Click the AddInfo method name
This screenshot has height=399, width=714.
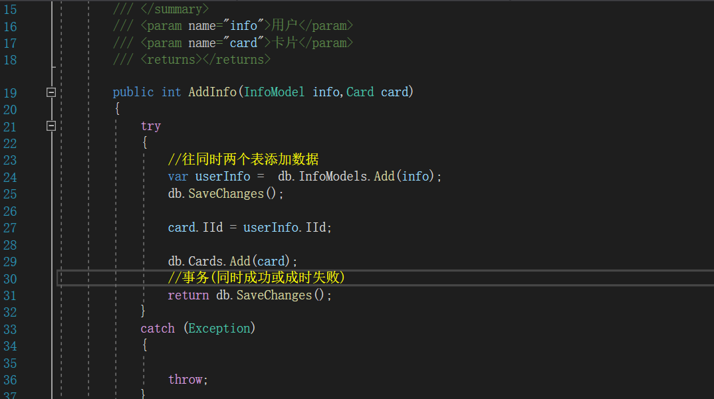212,92
